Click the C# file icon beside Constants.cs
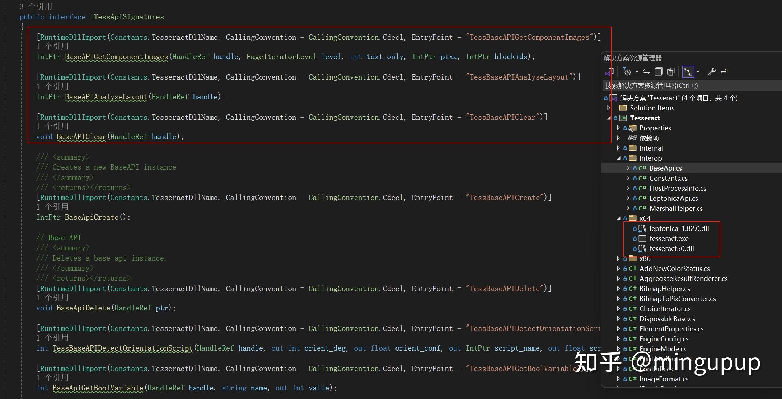Screen dimensions: 782x399 [x=642, y=178]
